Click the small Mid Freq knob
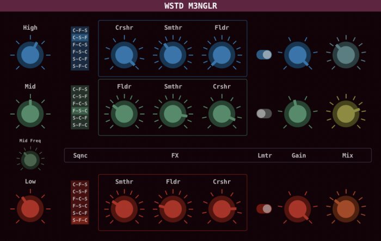Viewport: 381px width, 241px height. pos(30,160)
